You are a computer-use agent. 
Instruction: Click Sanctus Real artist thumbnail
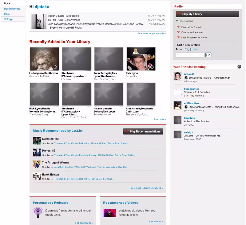[x=37, y=141]
